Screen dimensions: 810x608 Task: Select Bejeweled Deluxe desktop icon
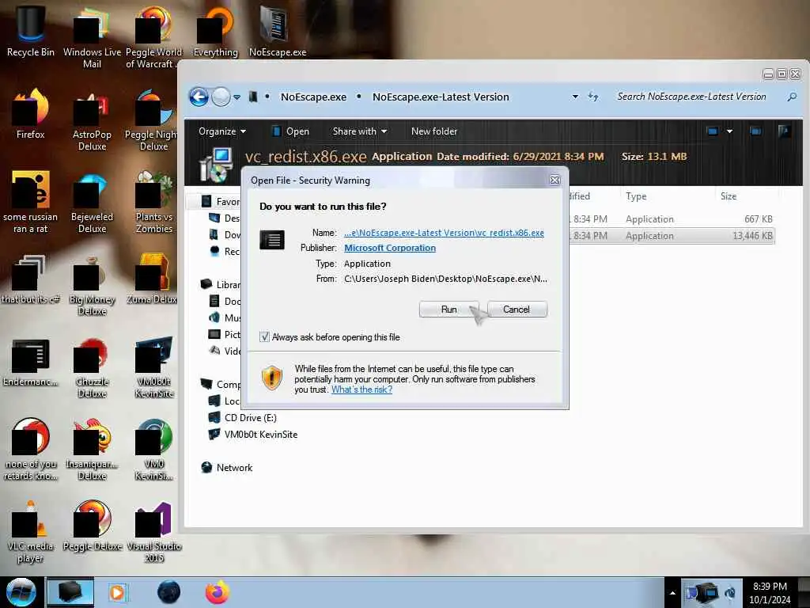[92, 202]
